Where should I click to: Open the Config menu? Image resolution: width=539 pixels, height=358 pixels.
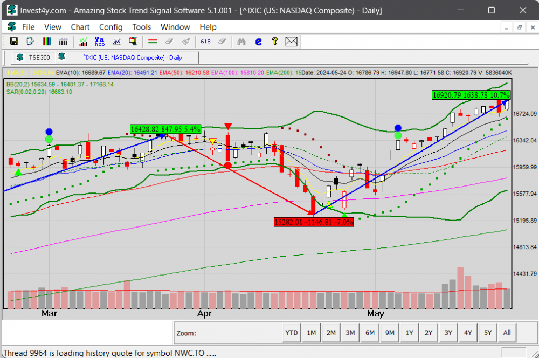click(x=110, y=27)
